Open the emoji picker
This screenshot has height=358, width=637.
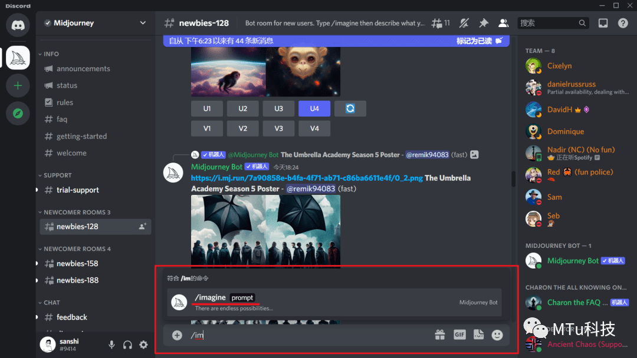497,335
